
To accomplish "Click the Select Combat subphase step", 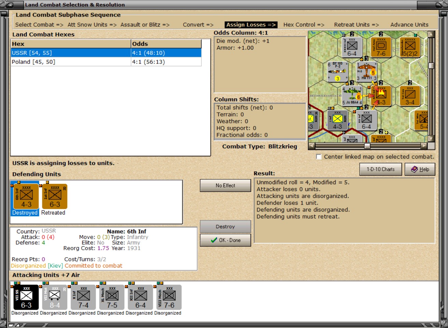I will point(39,25).
